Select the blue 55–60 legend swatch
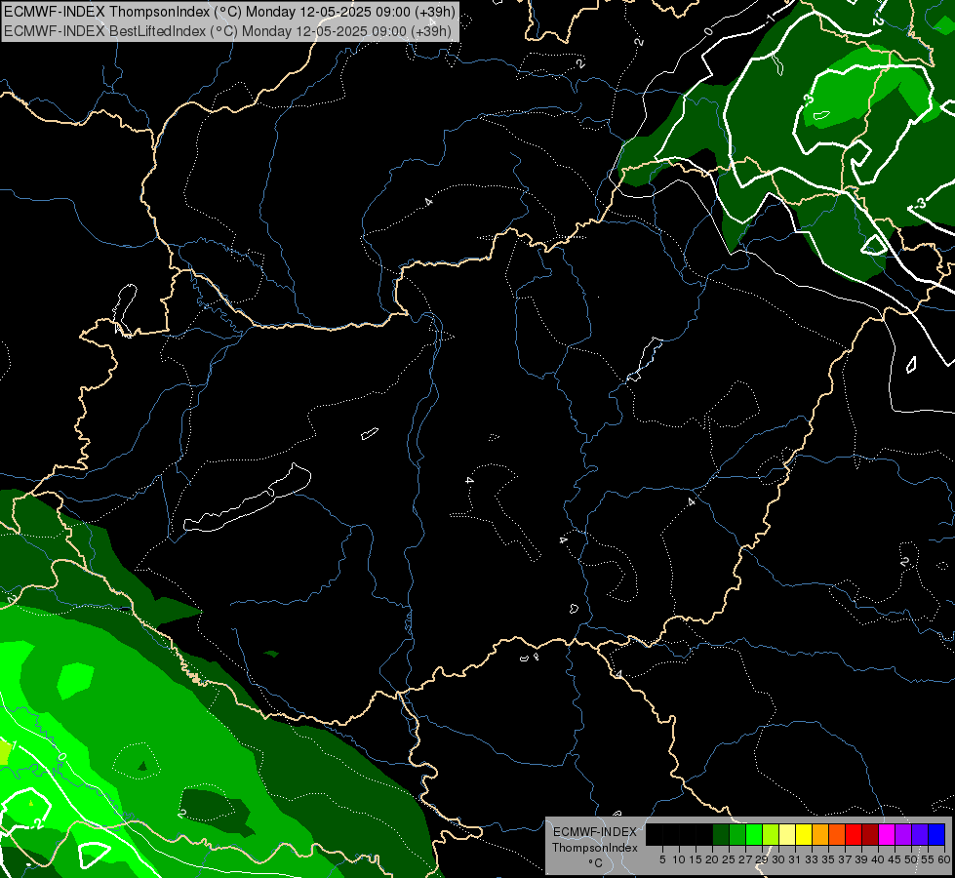 coord(936,834)
